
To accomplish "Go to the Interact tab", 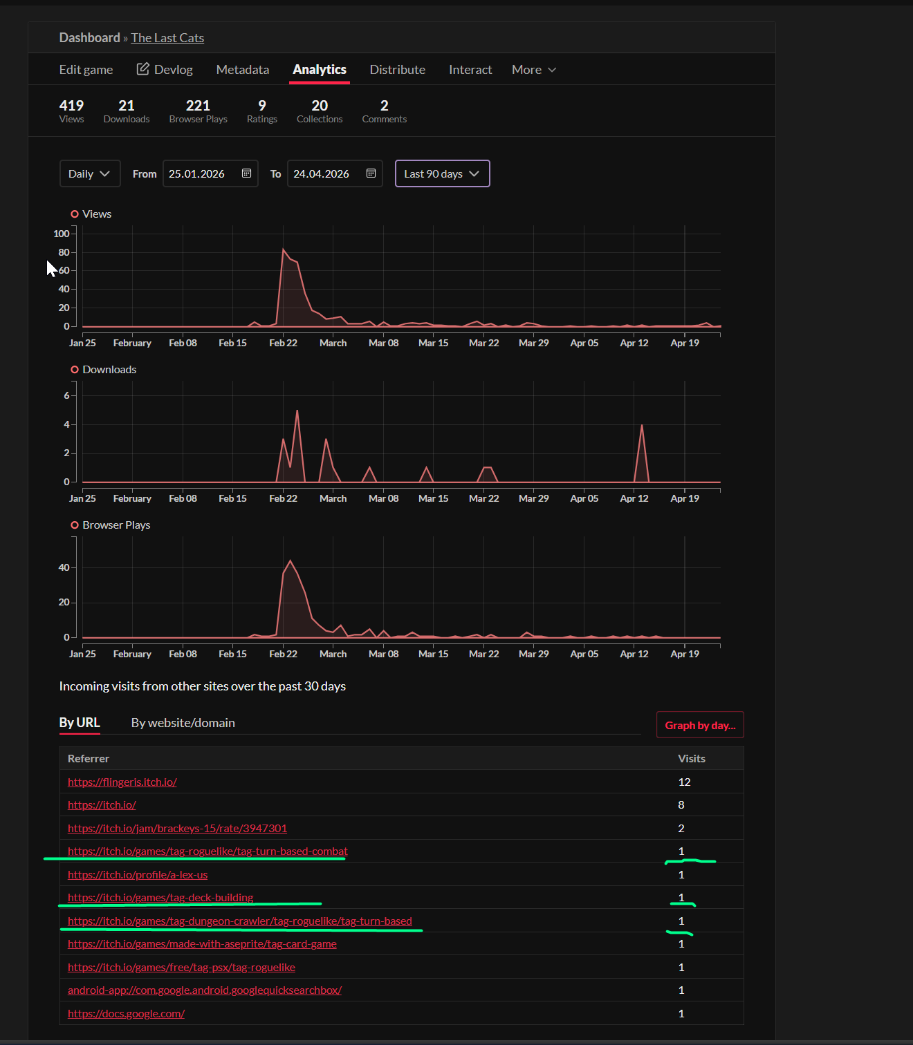I will click(x=470, y=70).
